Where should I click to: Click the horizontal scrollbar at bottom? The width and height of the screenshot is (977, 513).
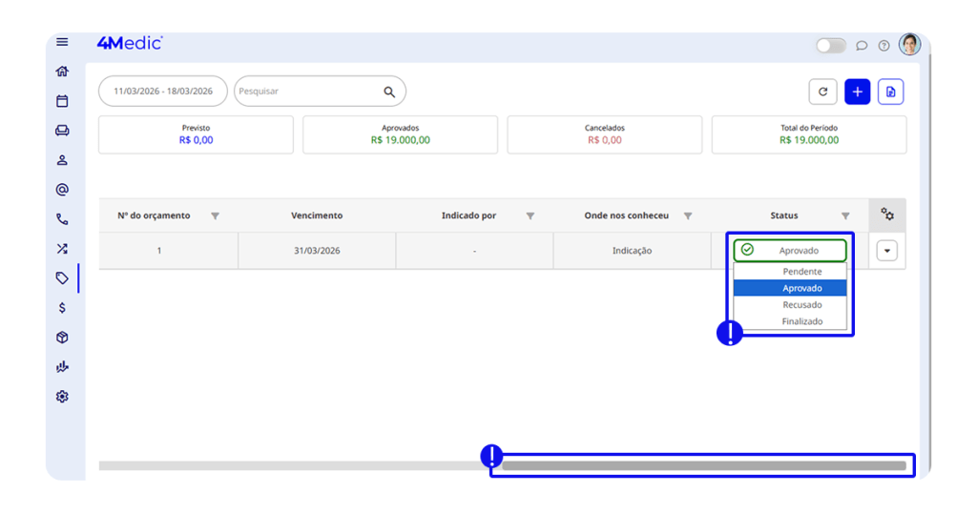(703, 465)
